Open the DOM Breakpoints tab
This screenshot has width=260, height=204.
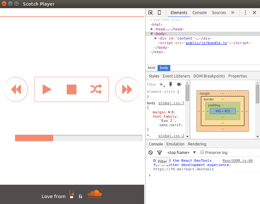pos(209,76)
